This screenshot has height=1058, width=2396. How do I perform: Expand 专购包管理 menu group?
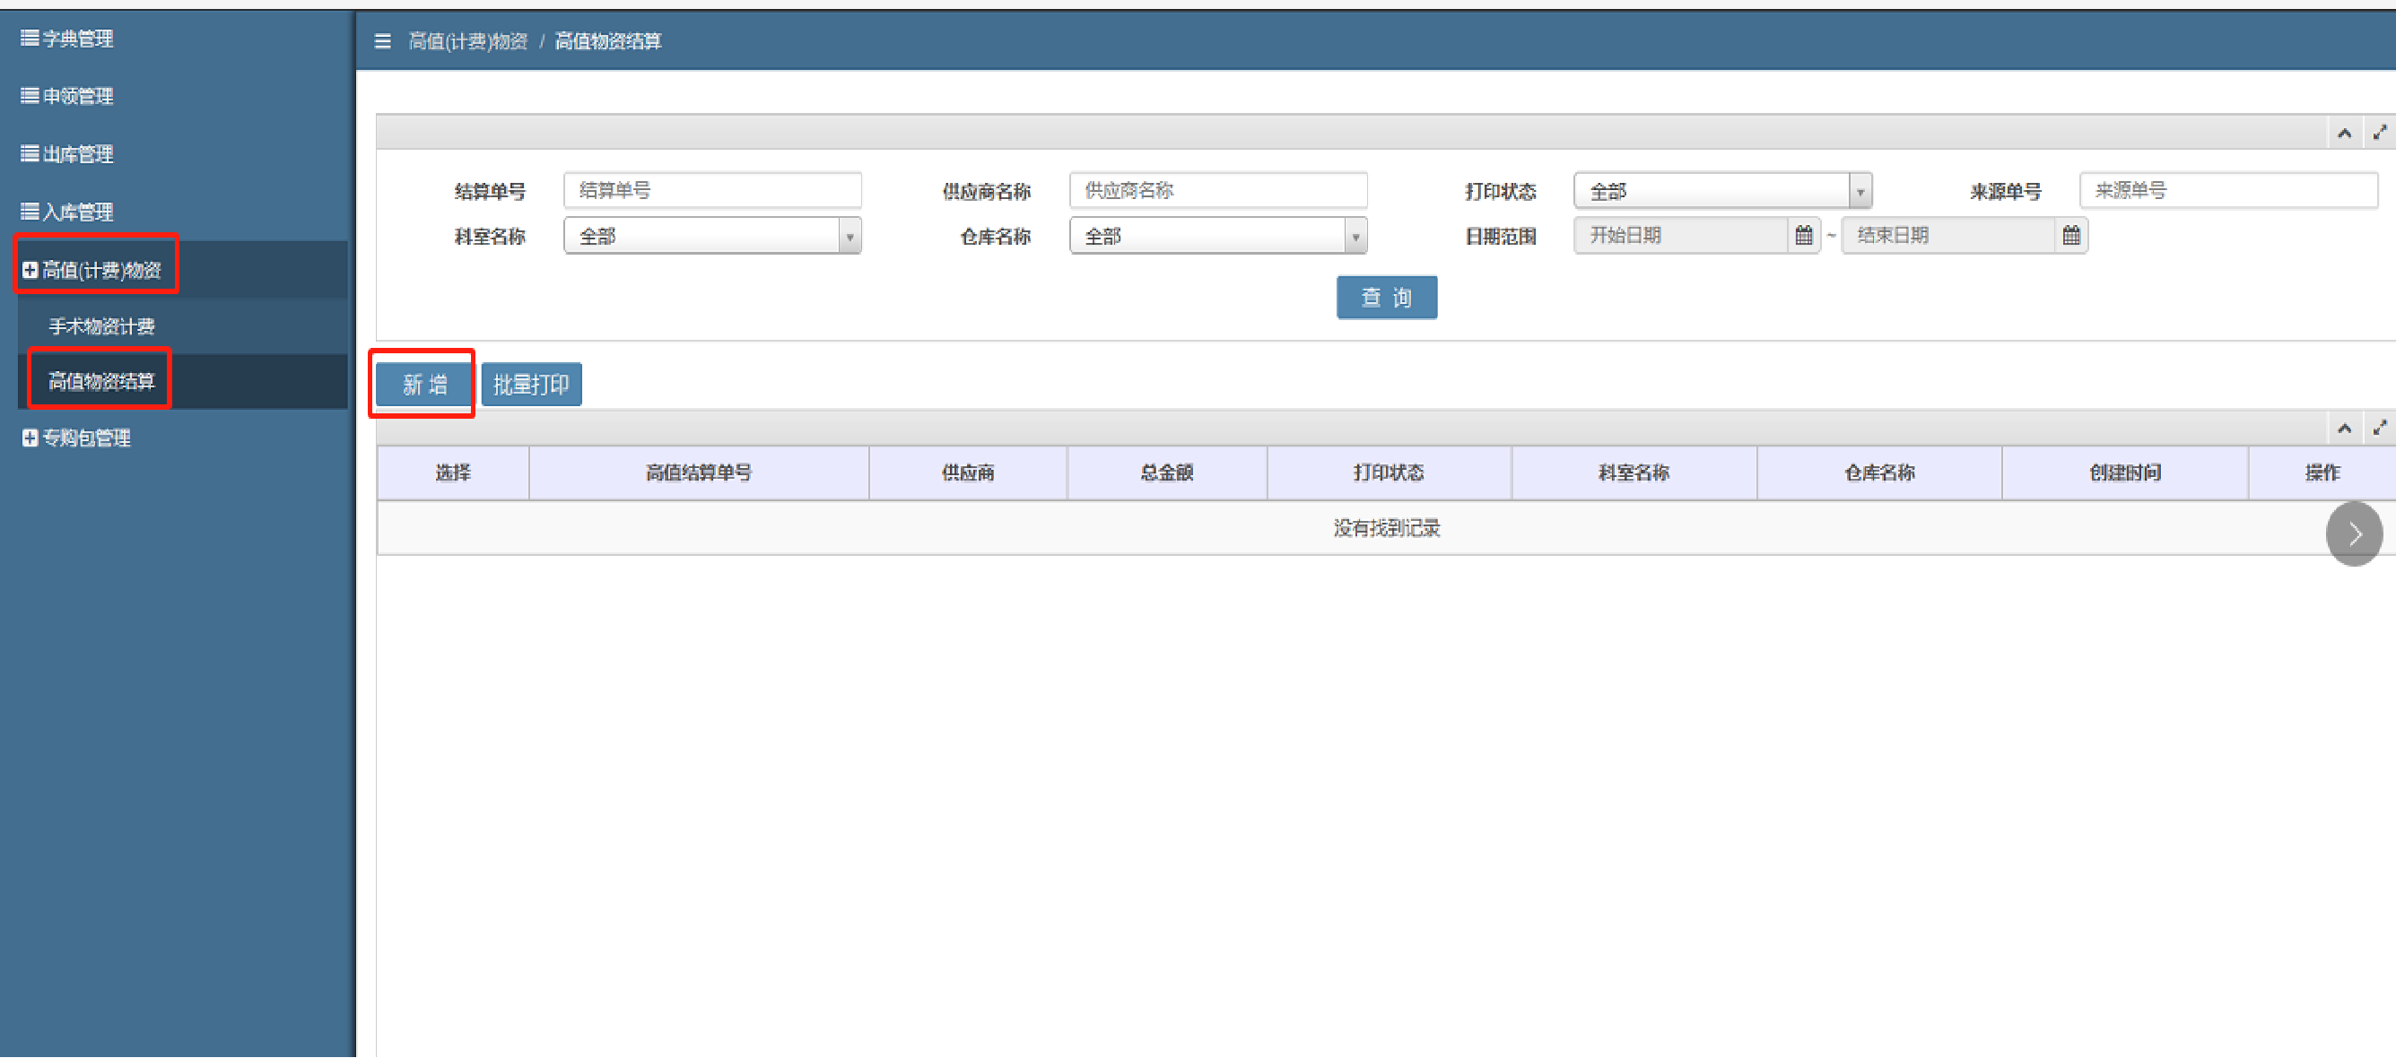point(76,438)
